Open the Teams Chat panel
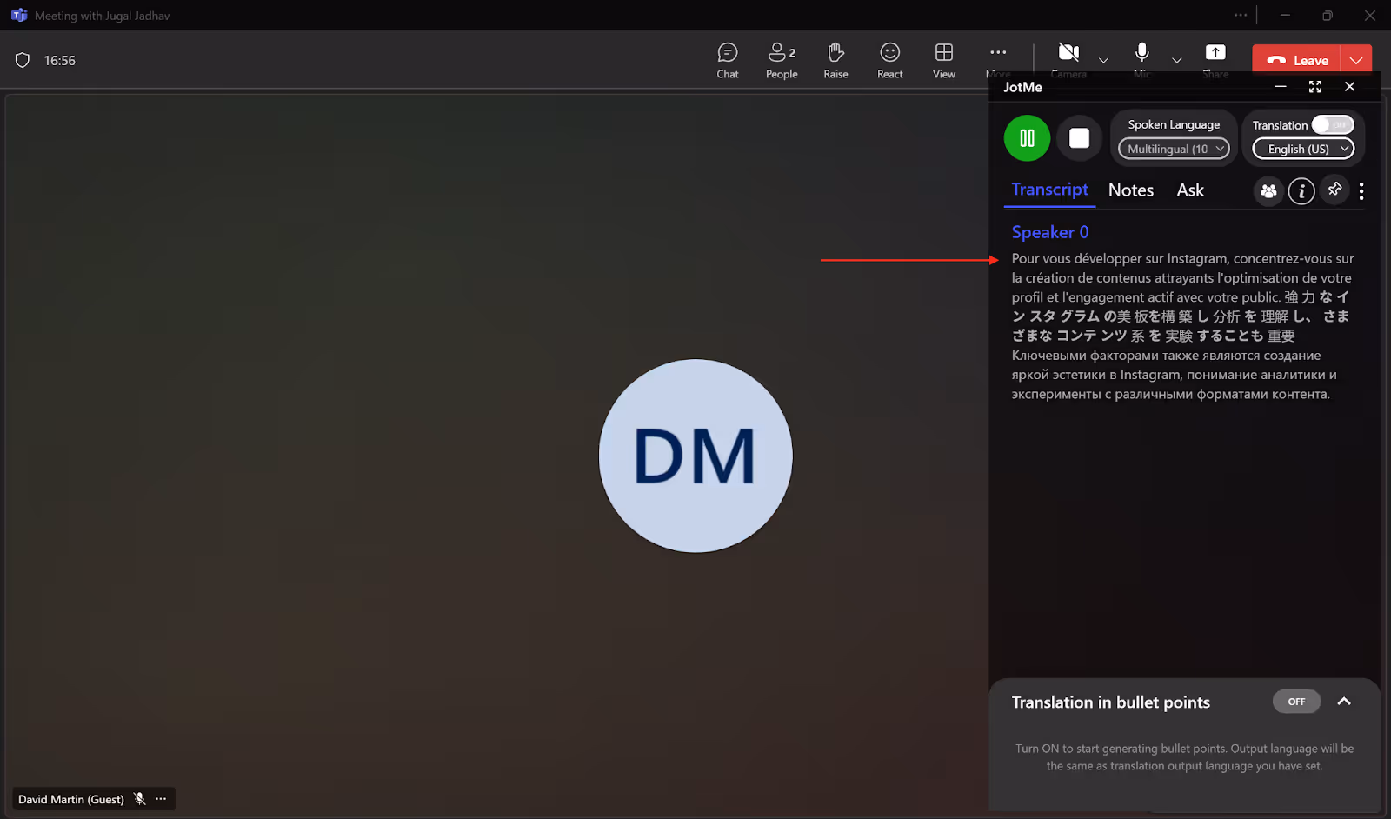The height and width of the screenshot is (819, 1391). click(728, 61)
